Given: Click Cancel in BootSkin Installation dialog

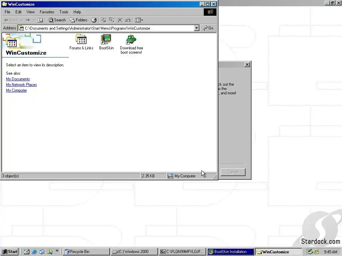Looking at the screenshot, I should click(233, 172).
